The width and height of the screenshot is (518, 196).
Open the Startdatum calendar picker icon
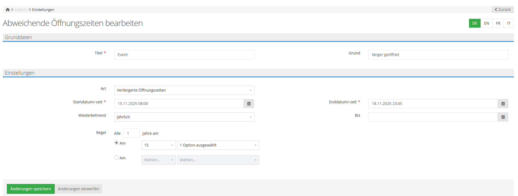click(x=249, y=104)
